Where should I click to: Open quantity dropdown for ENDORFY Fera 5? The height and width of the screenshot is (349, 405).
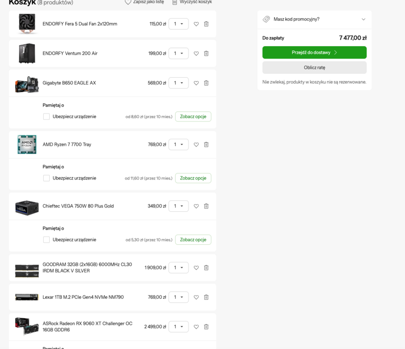tap(178, 24)
